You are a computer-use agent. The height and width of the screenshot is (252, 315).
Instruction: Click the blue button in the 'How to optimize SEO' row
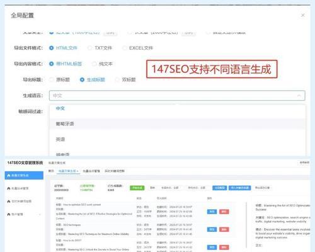pos(212,212)
